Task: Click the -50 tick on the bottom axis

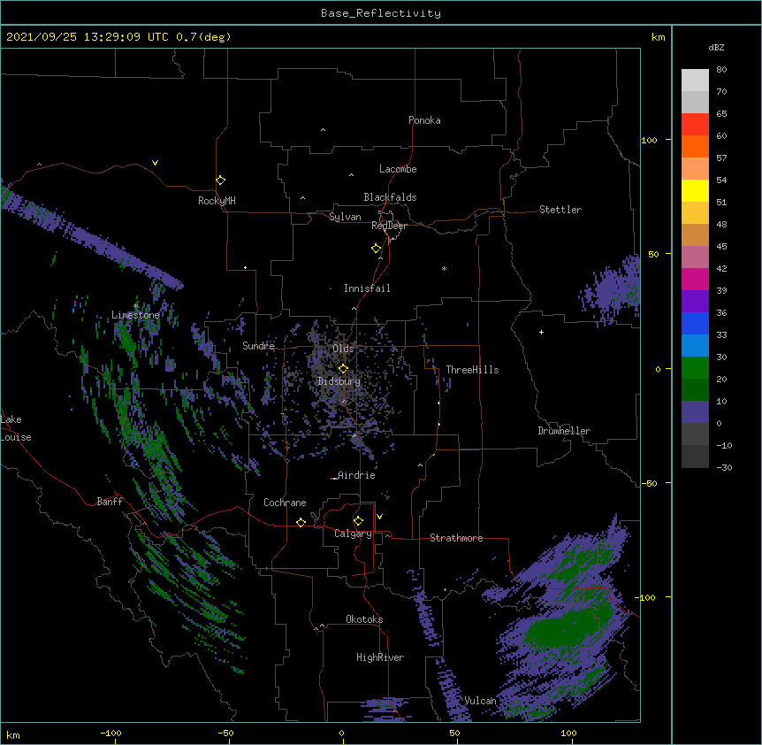Action: 225,733
